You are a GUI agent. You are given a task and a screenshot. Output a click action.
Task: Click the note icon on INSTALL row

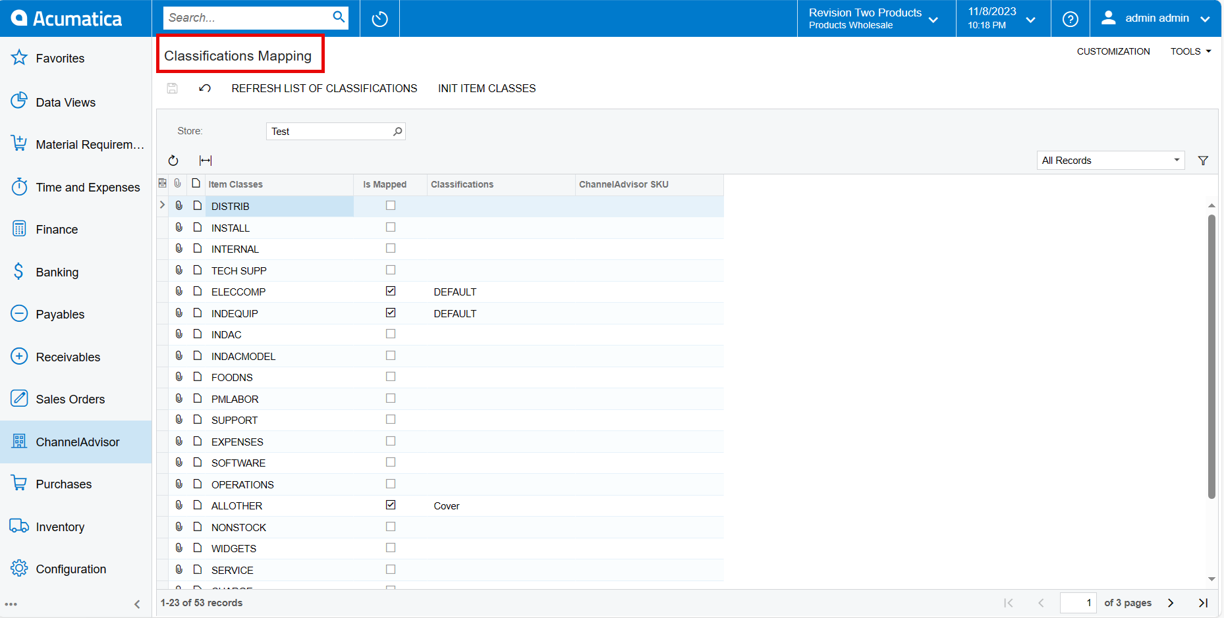tap(197, 227)
